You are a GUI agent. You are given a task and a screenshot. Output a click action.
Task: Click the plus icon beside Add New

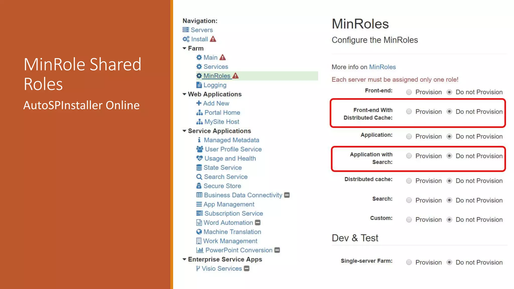pos(199,103)
